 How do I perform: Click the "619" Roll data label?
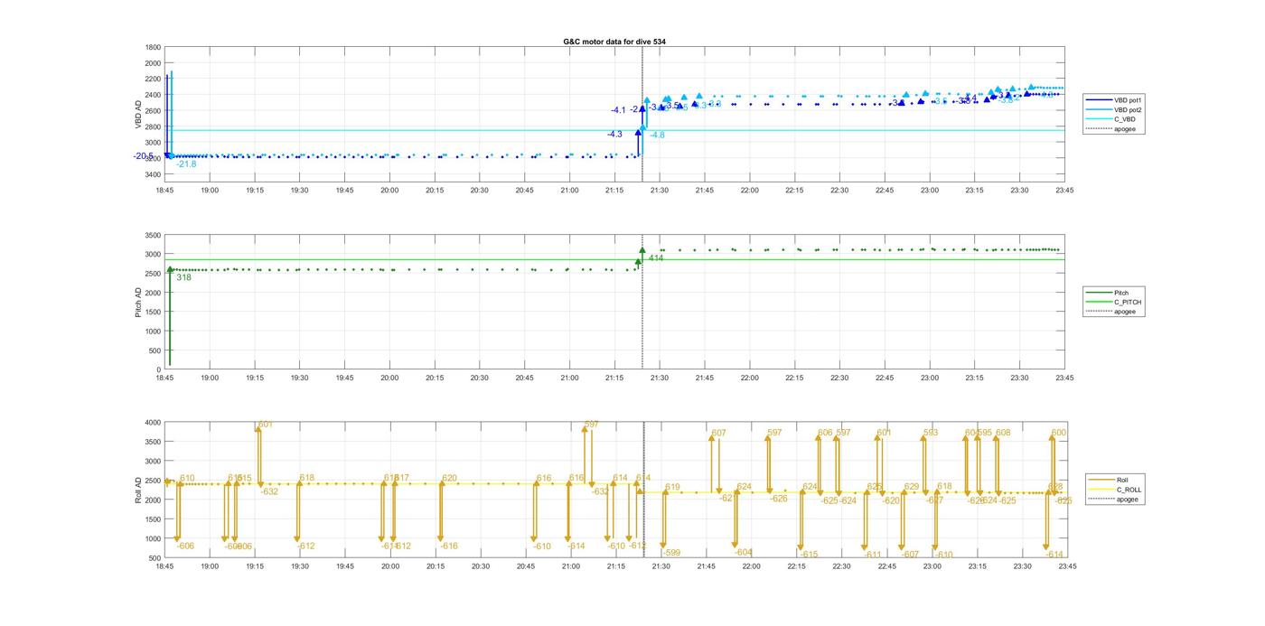coord(672,488)
